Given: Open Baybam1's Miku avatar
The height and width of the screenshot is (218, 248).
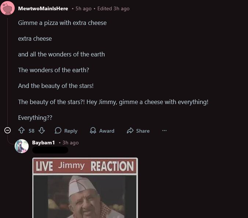Looking at the screenshot, I should [x=22, y=146].
